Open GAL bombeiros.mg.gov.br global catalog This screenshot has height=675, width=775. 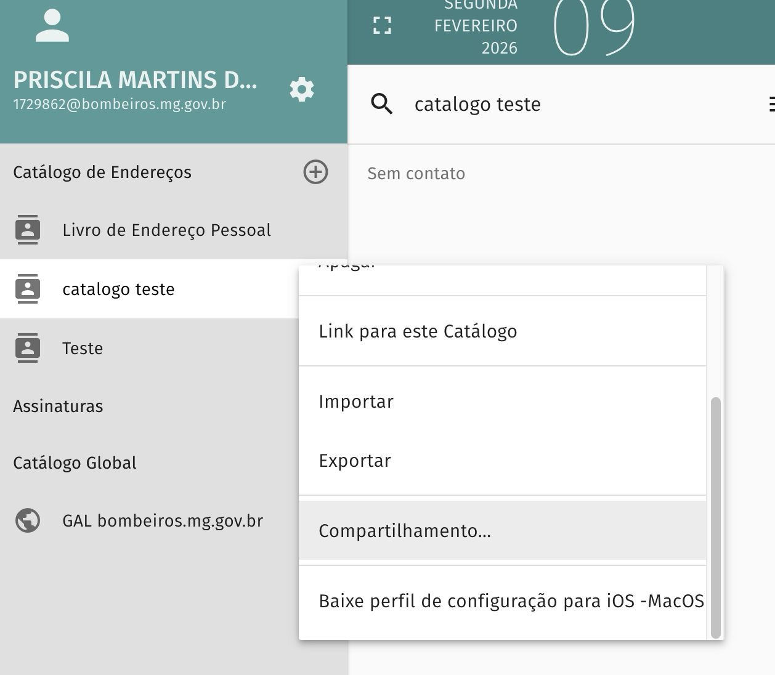pyautogui.click(x=163, y=520)
